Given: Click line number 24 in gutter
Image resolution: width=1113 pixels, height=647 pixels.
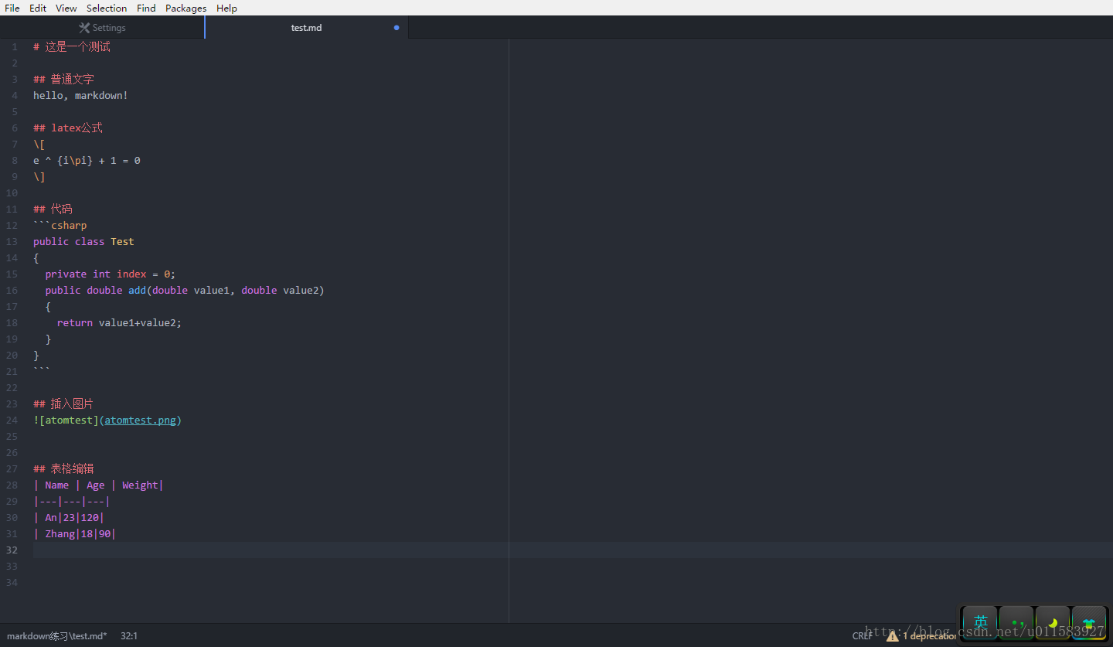Looking at the screenshot, I should coord(12,421).
